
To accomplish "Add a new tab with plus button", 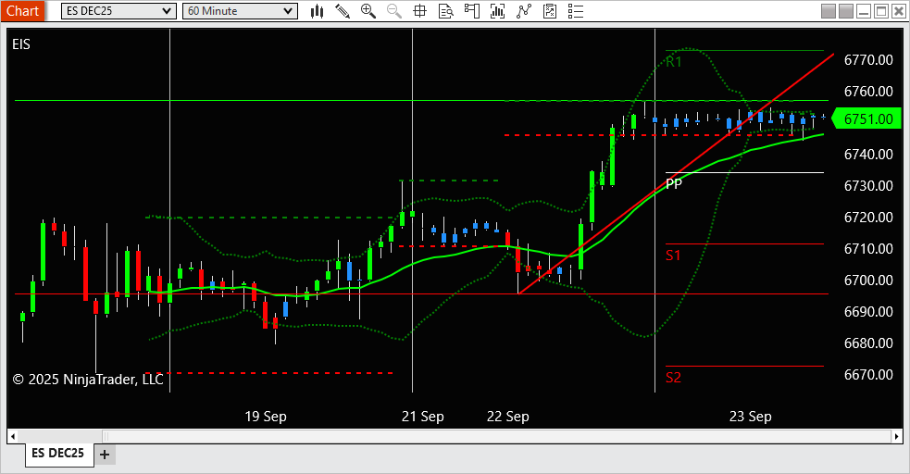I will point(105,455).
